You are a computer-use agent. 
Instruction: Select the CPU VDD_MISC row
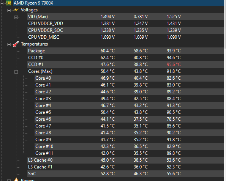point(126,37)
